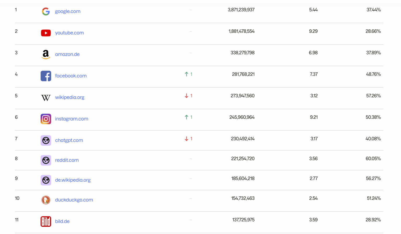Click the DuckDuckGo duck logo icon
Viewport: 401px width, 234px height.
(46, 200)
